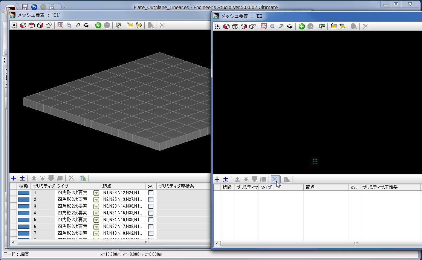
Task: Toggle ov. checkbox for primitive 1
Action: click(x=151, y=193)
